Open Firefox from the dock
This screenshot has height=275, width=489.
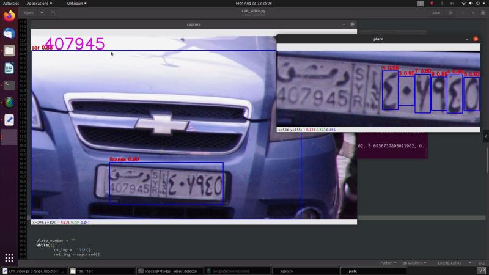point(9,16)
